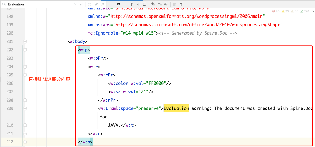Click line number 198 in gutter
315x147 pixels.
tap(10, 16)
